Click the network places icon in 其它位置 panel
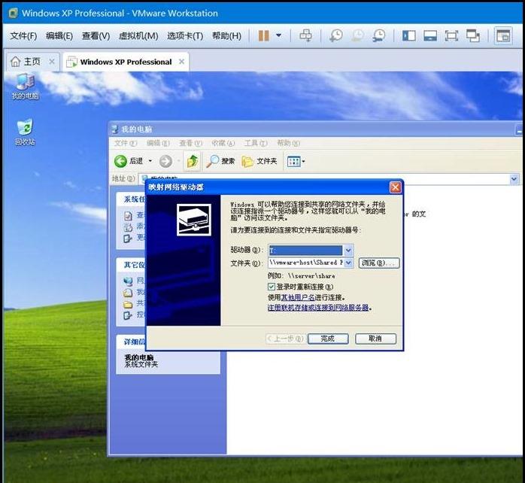This screenshot has width=525, height=483. click(x=128, y=281)
